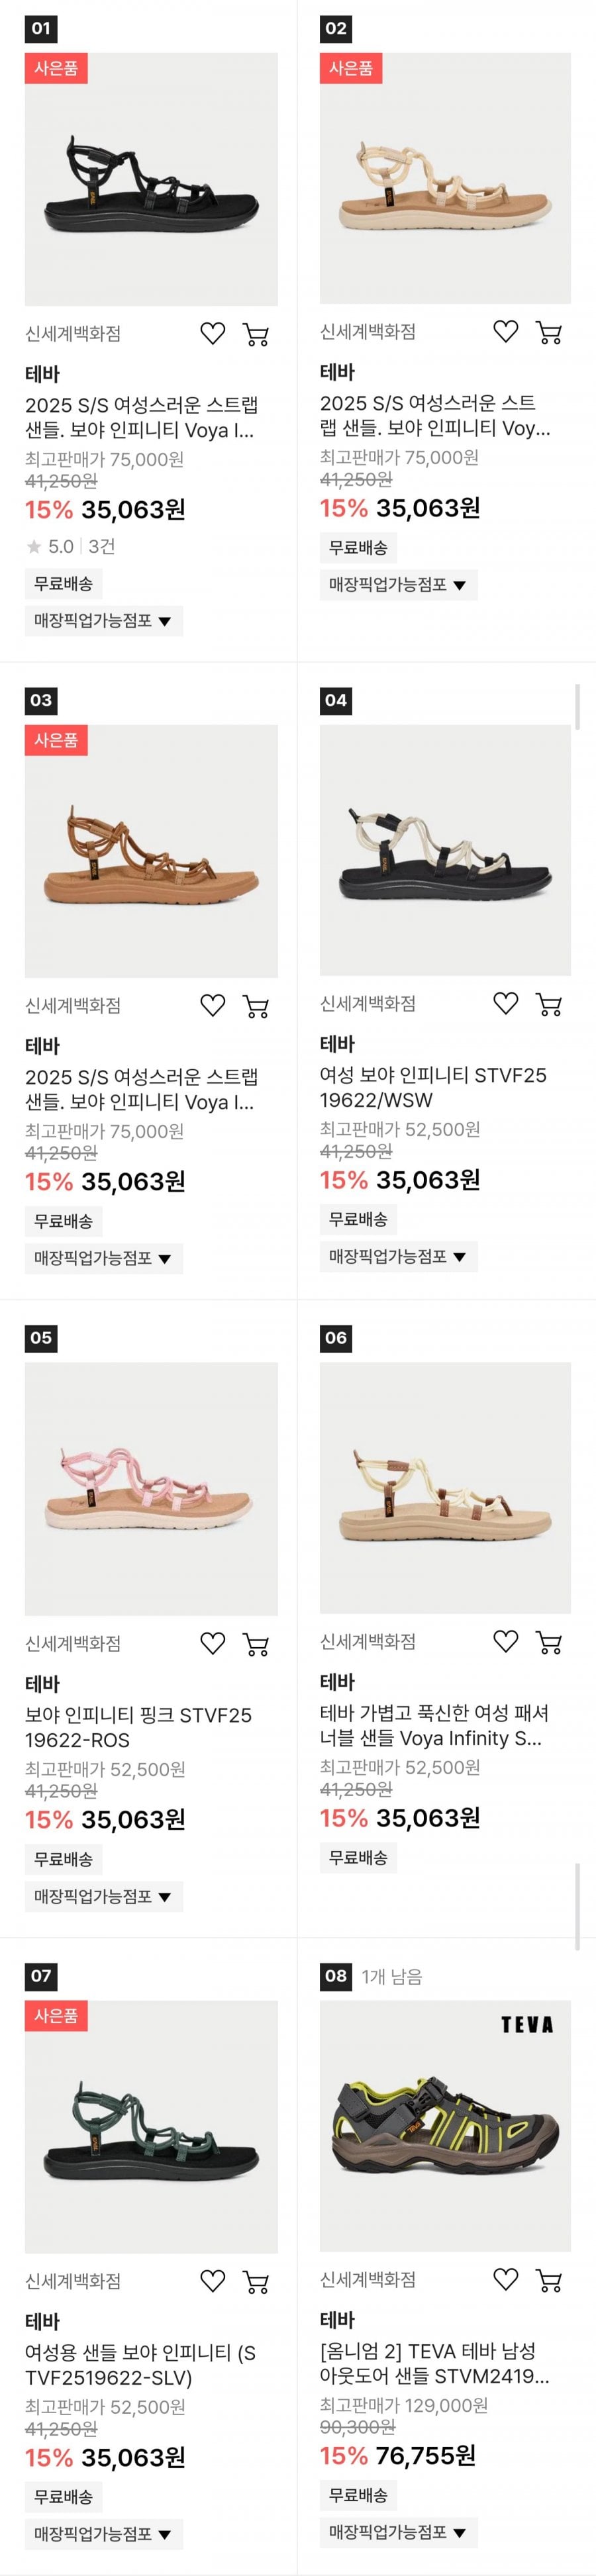Open the pink sandal product image
The height and width of the screenshot is (2576, 596).
pos(151,1489)
